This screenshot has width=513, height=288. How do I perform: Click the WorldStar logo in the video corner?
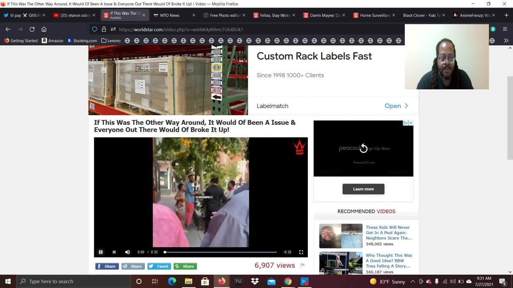299,148
